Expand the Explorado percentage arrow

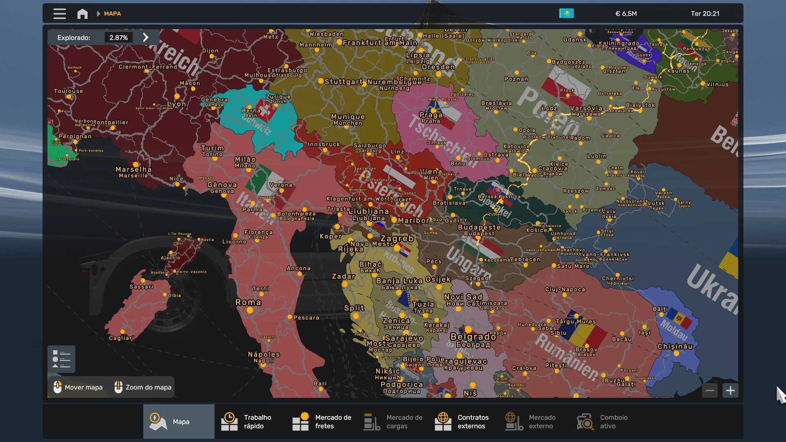click(146, 37)
